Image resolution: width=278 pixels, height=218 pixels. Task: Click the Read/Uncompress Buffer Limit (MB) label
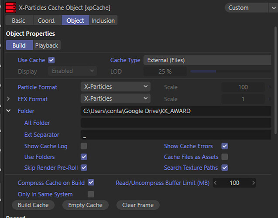tap(163, 183)
